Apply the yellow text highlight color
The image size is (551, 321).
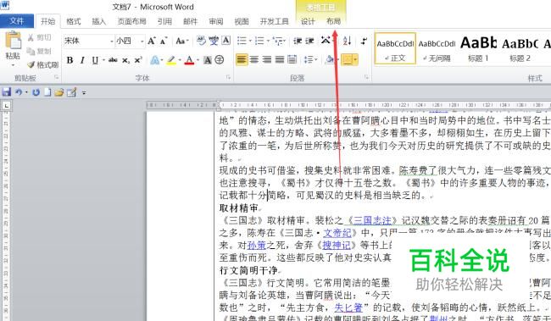[x=171, y=60]
